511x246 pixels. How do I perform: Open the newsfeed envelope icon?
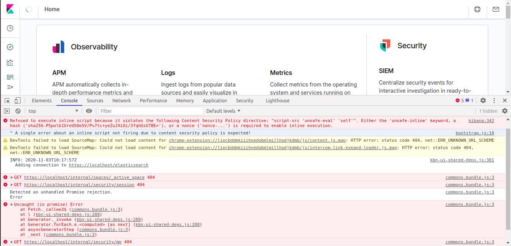[496, 9]
